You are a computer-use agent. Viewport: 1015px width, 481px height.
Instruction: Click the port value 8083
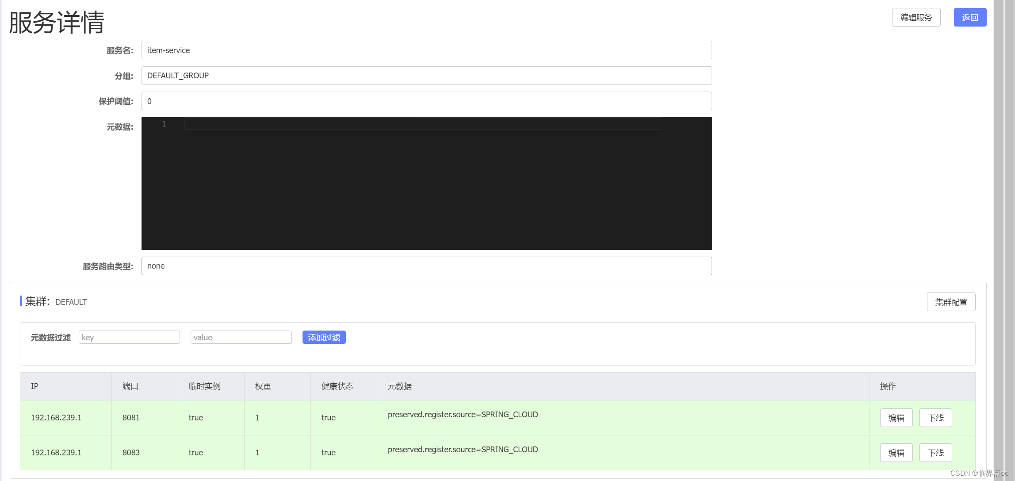[131, 453]
